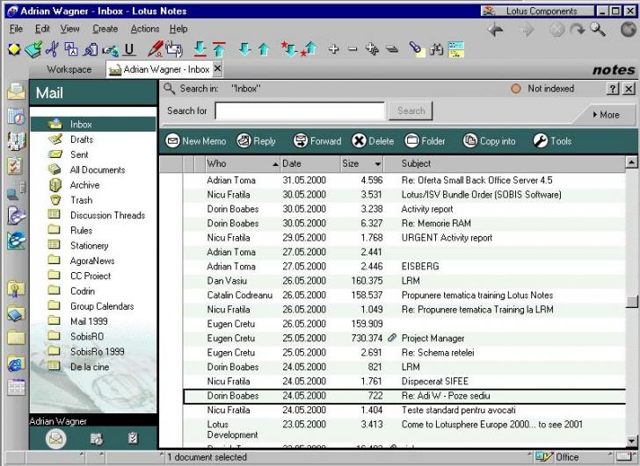The image size is (640, 466).
Task: Open the Actions menu
Action: tap(145, 29)
